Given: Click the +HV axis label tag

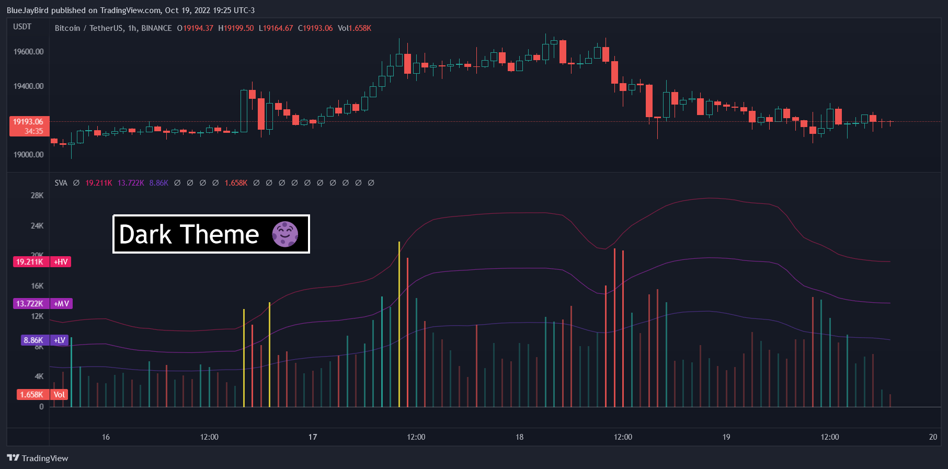Looking at the screenshot, I should coord(61,262).
